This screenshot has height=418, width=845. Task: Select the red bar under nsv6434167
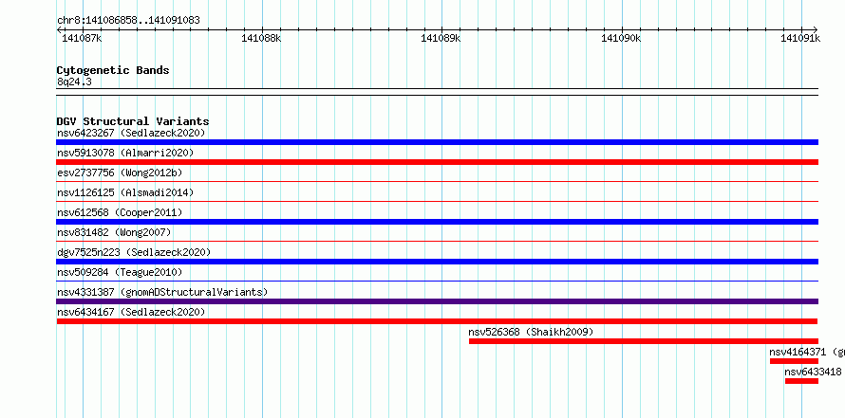437,321
